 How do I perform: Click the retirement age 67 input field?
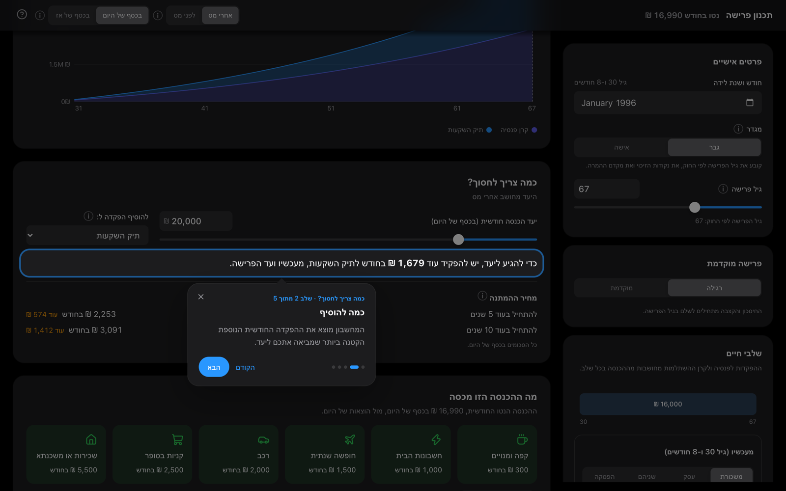607,189
